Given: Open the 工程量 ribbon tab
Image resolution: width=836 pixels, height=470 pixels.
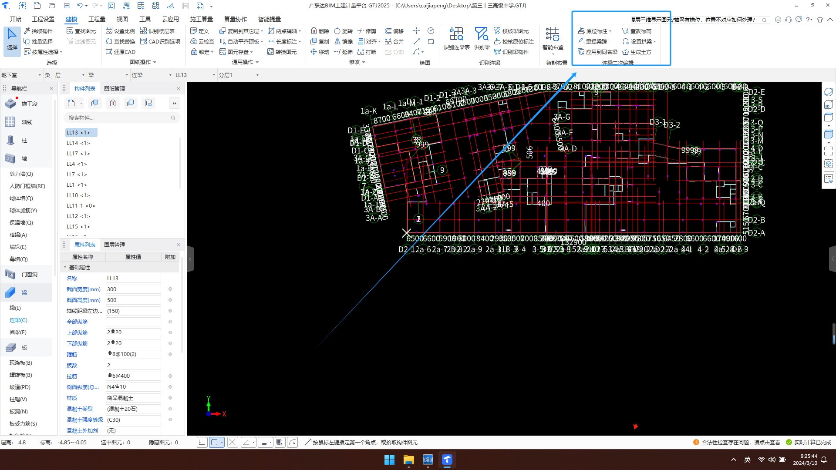Looking at the screenshot, I should tap(97, 19).
